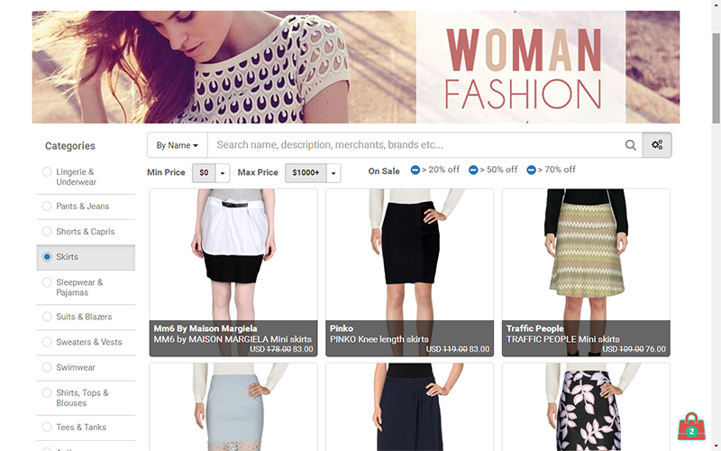Open the Pinko knee length skirt product

410,272
